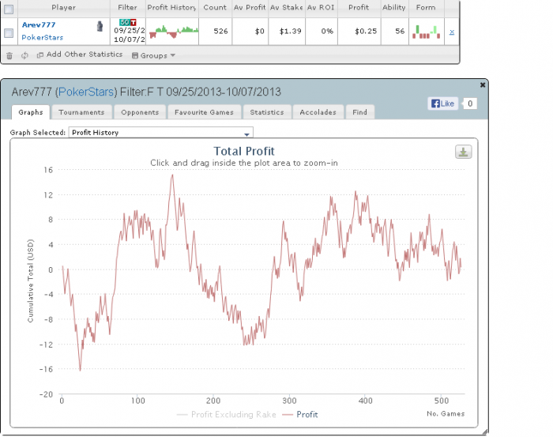Image resolution: width=553 pixels, height=437 pixels.
Task: Sort by the Av Stake column header
Action: click(x=286, y=7)
